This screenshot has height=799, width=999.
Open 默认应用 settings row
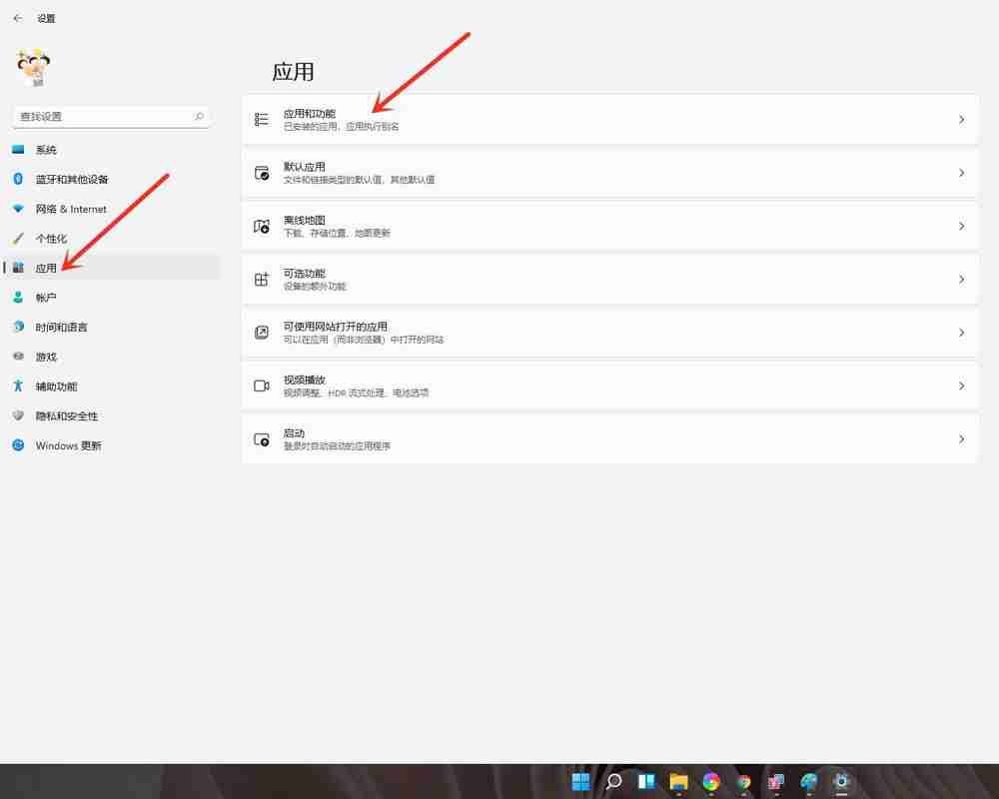[610, 173]
